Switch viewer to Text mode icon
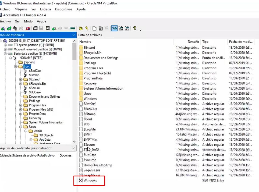 pyautogui.click(x=121, y=29)
